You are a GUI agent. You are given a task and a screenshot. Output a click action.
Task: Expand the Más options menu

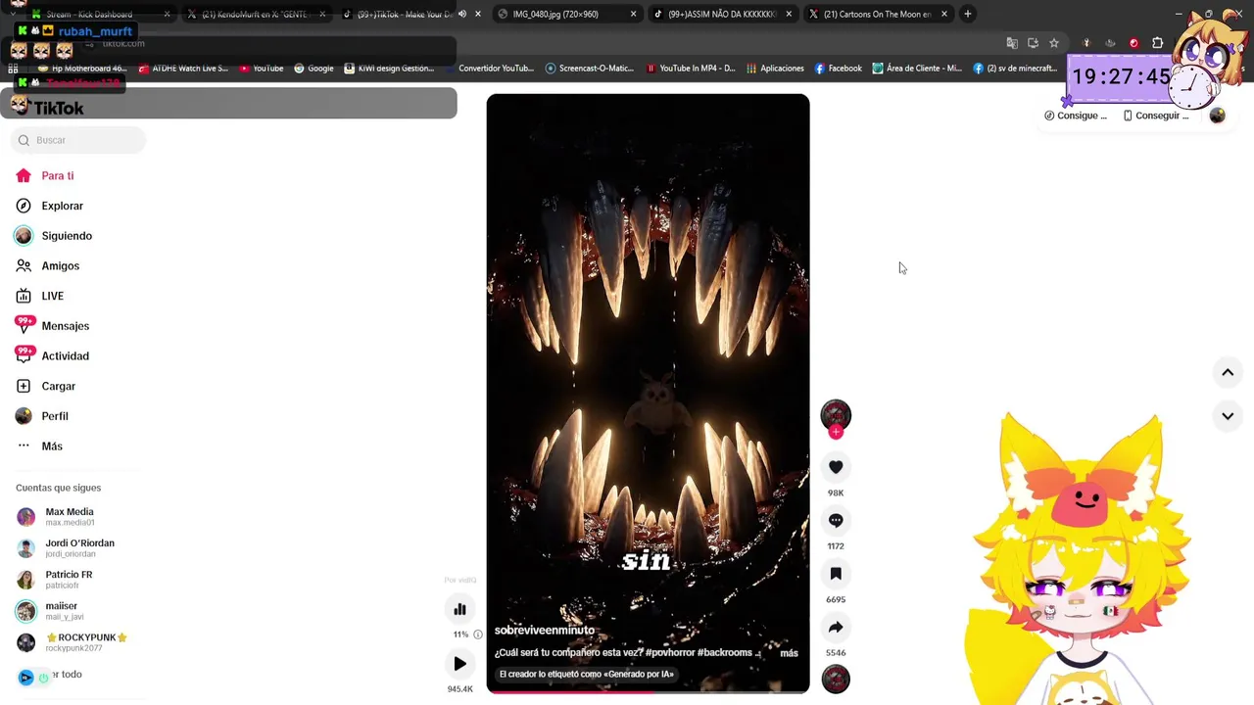pyautogui.click(x=39, y=446)
